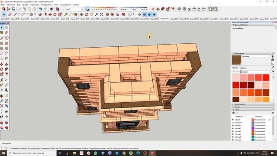Open the materials collection dropdown

pos(257,72)
